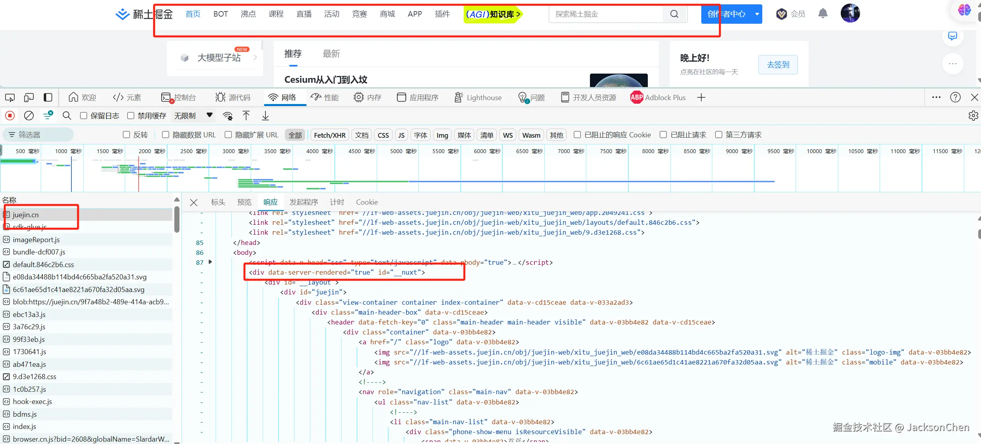The image size is (981, 444).
Task: Click the export HAR download arrow icon
Action: pos(265,116)
